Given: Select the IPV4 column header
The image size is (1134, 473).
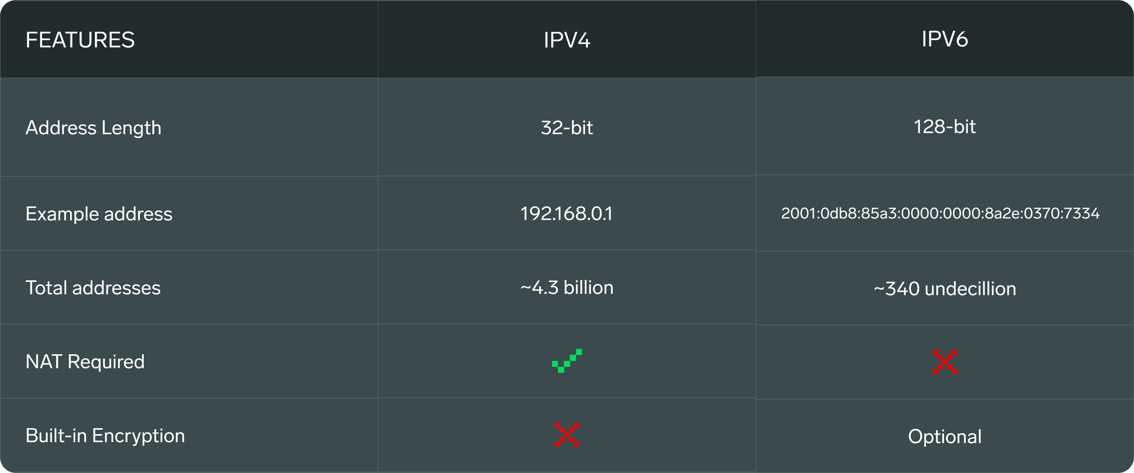Looking at the screenshot, I should (x=567, y=40).
